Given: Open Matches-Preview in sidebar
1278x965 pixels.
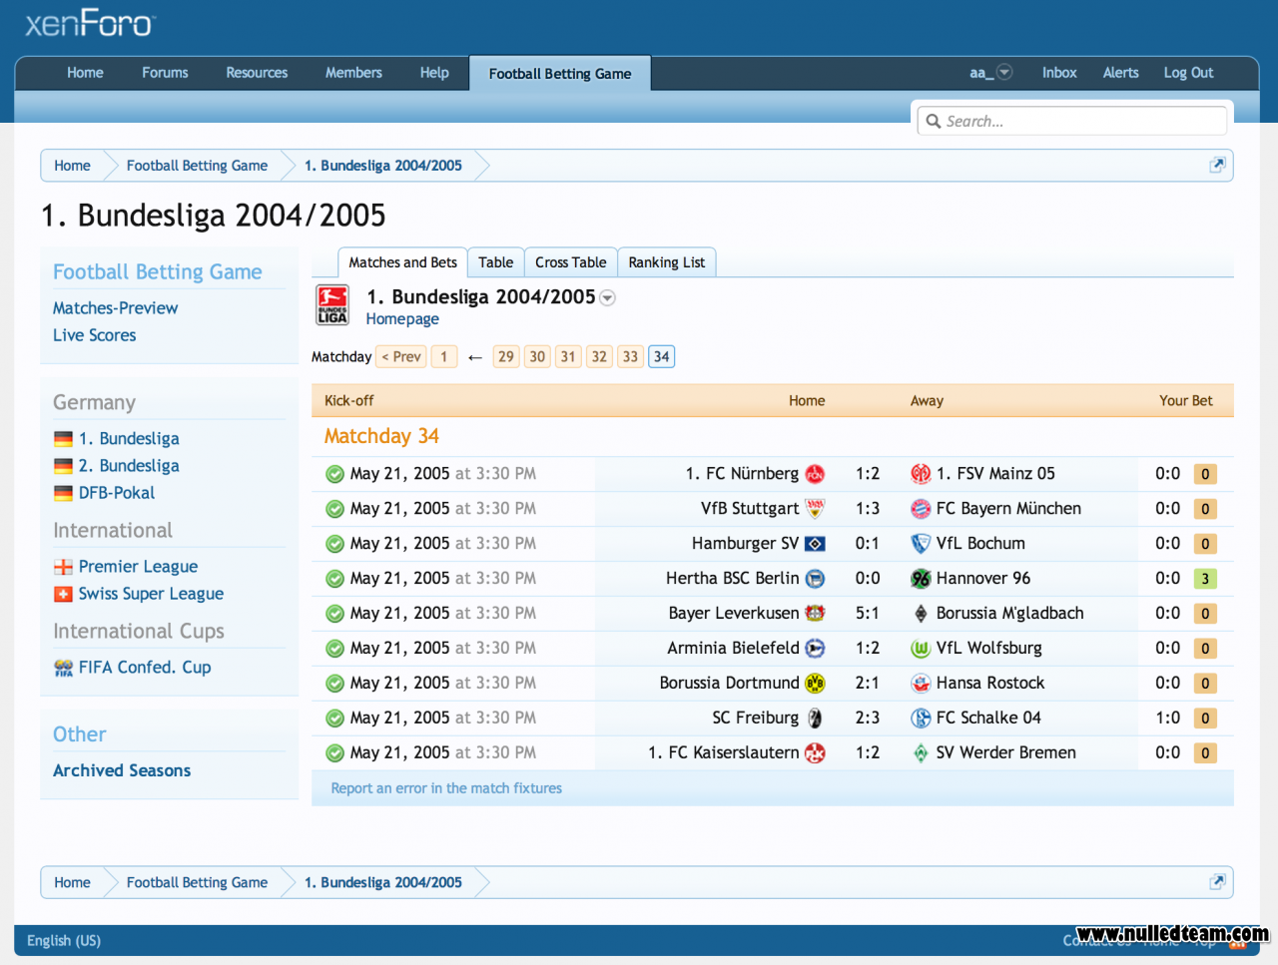Looking at the screenshot, I should pyautogui.click(x=115, y=308).
